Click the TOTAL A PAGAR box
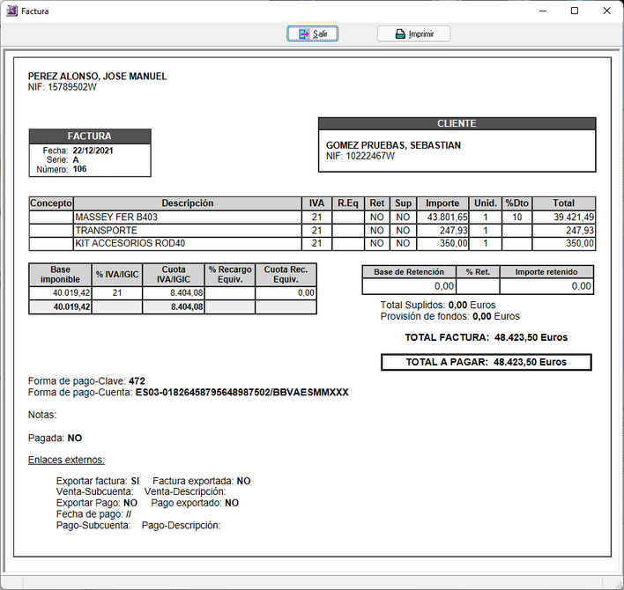624x590 pixels. (486, 362)
